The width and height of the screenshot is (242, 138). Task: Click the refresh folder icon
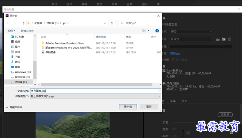tap(112, 23)
